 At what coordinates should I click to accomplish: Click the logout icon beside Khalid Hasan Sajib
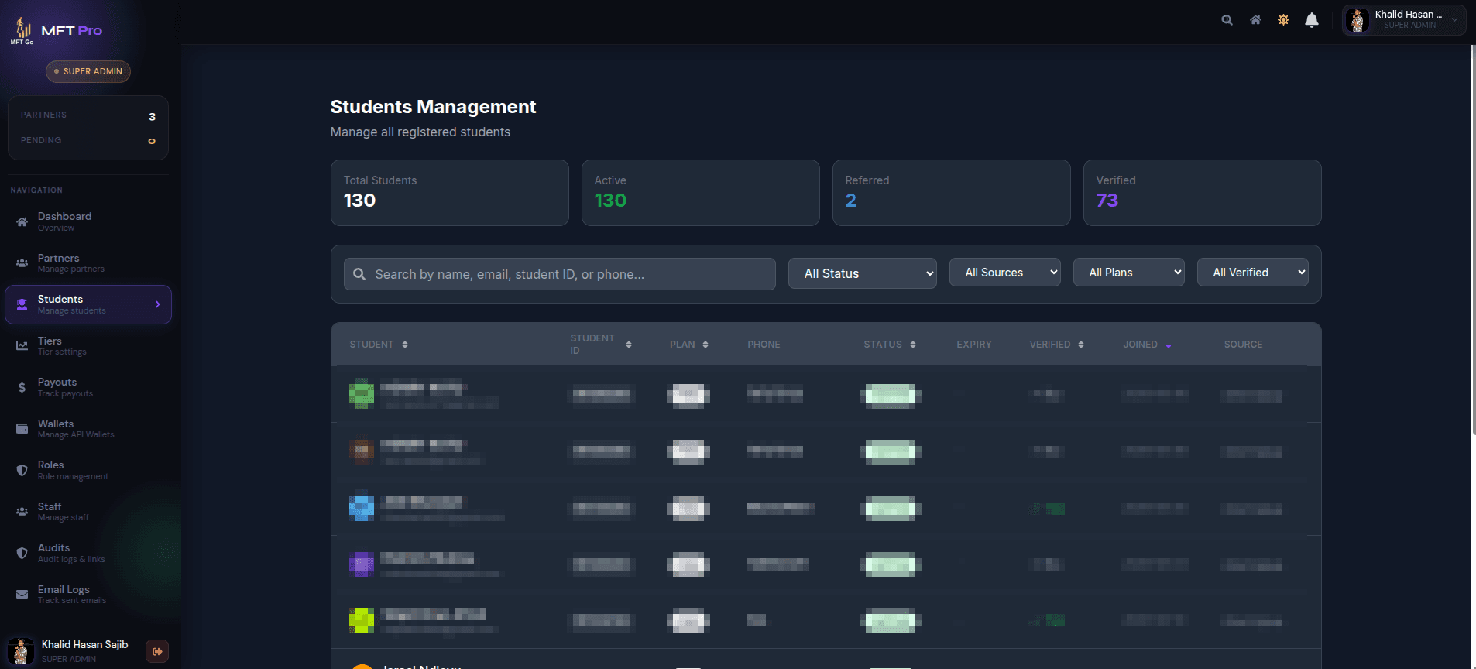[157, 651]
